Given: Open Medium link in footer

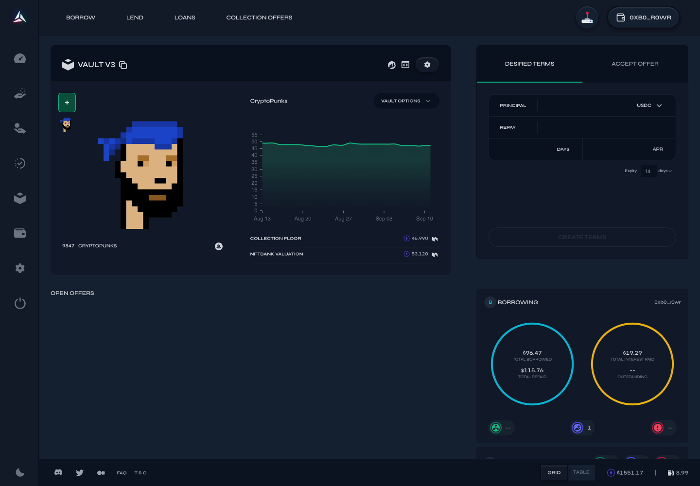Looking at the screenshot, I should 101,473.
